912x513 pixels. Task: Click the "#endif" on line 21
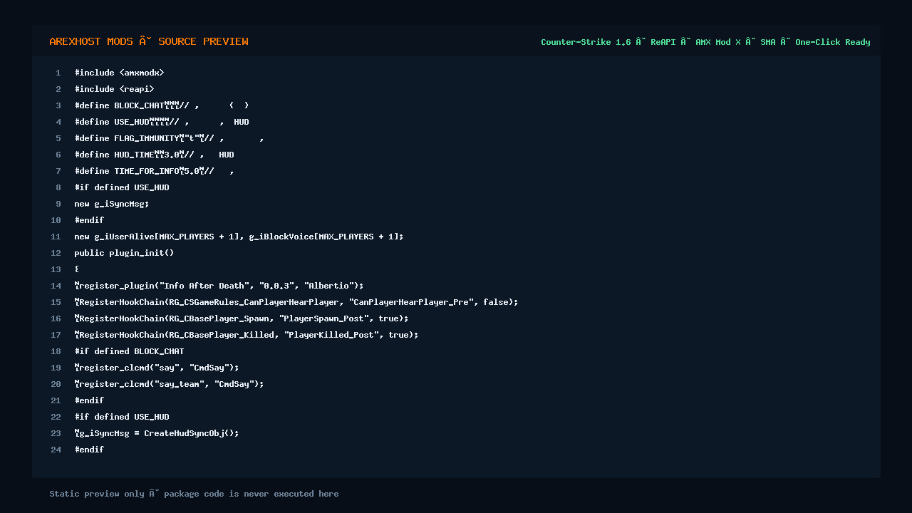pos(90,400)
